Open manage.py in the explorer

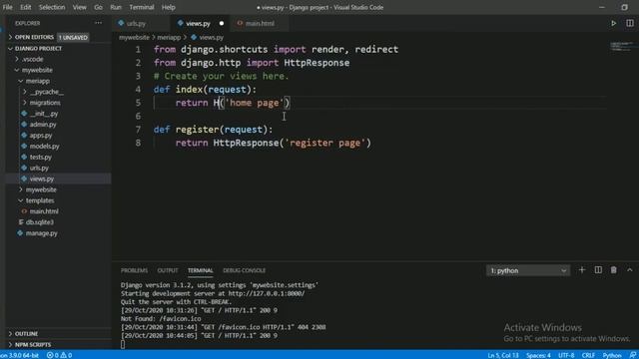click(x=42, y=233)
